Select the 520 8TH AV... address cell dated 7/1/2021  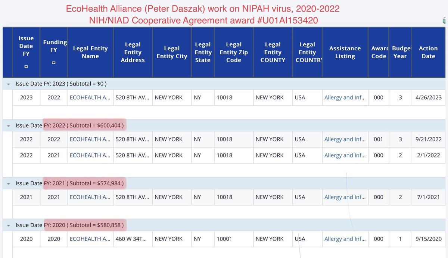pos(133,197)
